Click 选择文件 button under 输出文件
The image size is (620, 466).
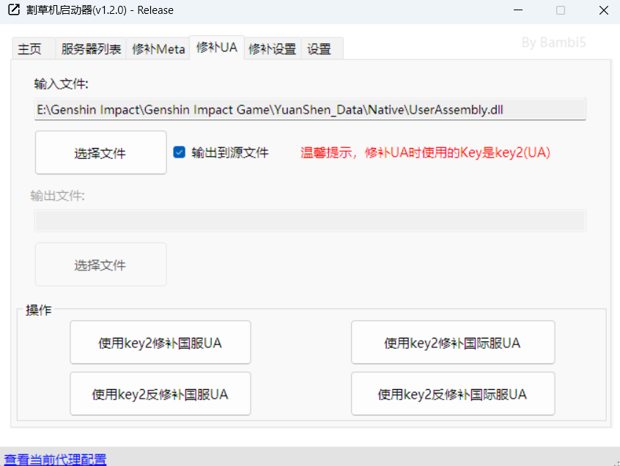(100, 265)
